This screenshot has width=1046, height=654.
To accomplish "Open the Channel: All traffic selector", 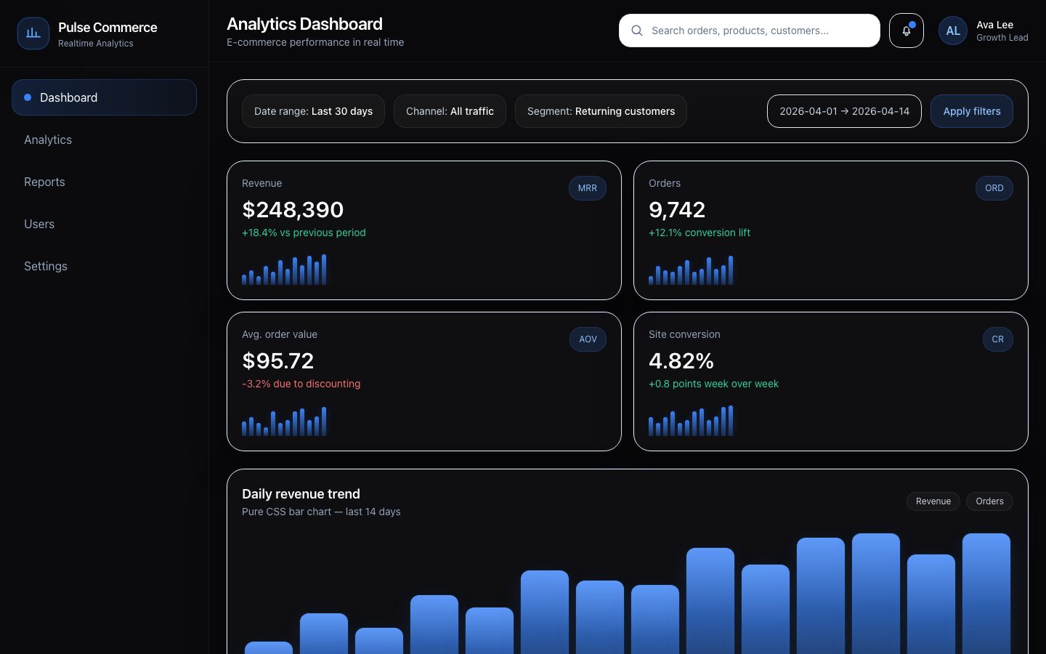I will 450,111.
